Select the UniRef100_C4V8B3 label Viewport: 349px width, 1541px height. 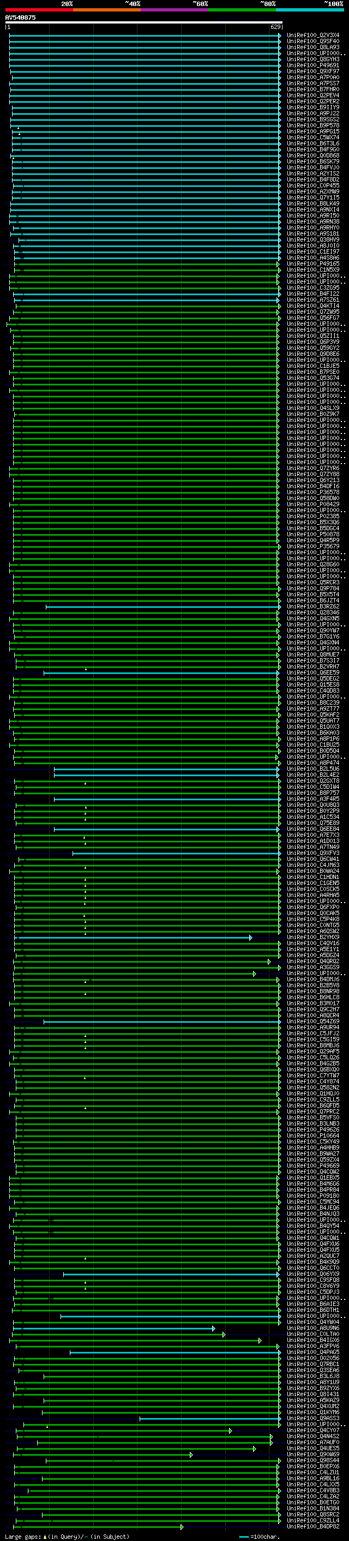coord(312,1490)
